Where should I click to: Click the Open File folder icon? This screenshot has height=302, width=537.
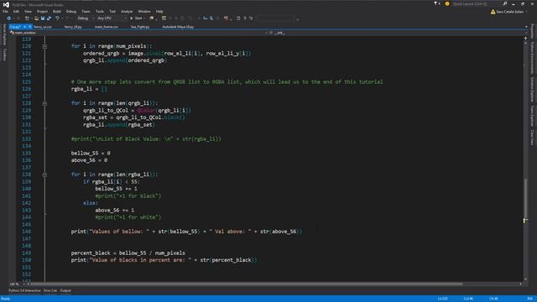pyautogui.click(x=36, y=18)
